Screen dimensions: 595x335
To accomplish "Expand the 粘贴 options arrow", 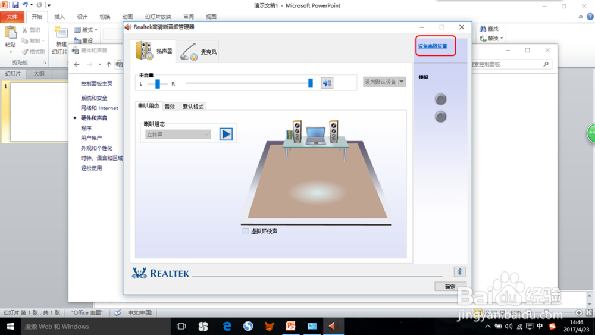I will [11, 52].
